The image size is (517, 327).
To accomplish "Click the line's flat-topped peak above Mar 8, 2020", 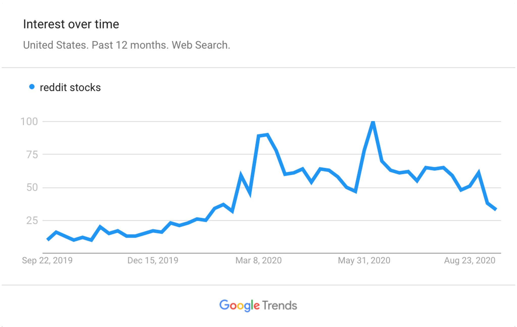I will point(263,135).
